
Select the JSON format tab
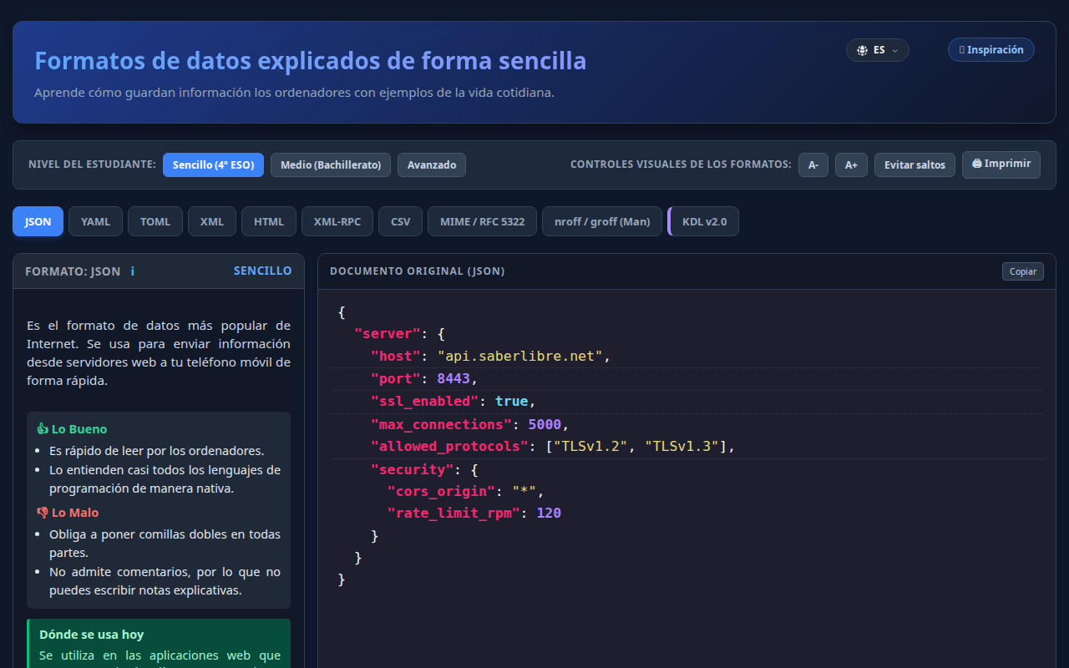tap(38, 222)
